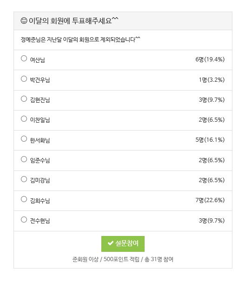This screenshot has height=282, width=245.
Task: Select the 한서화님 radio button
Action: [24, 138]
